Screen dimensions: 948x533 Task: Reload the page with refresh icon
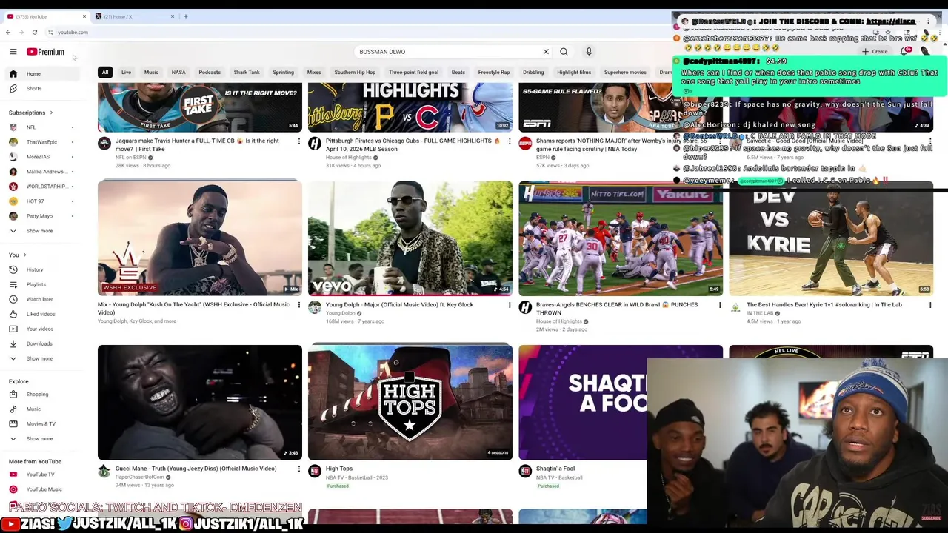point(35,32)
